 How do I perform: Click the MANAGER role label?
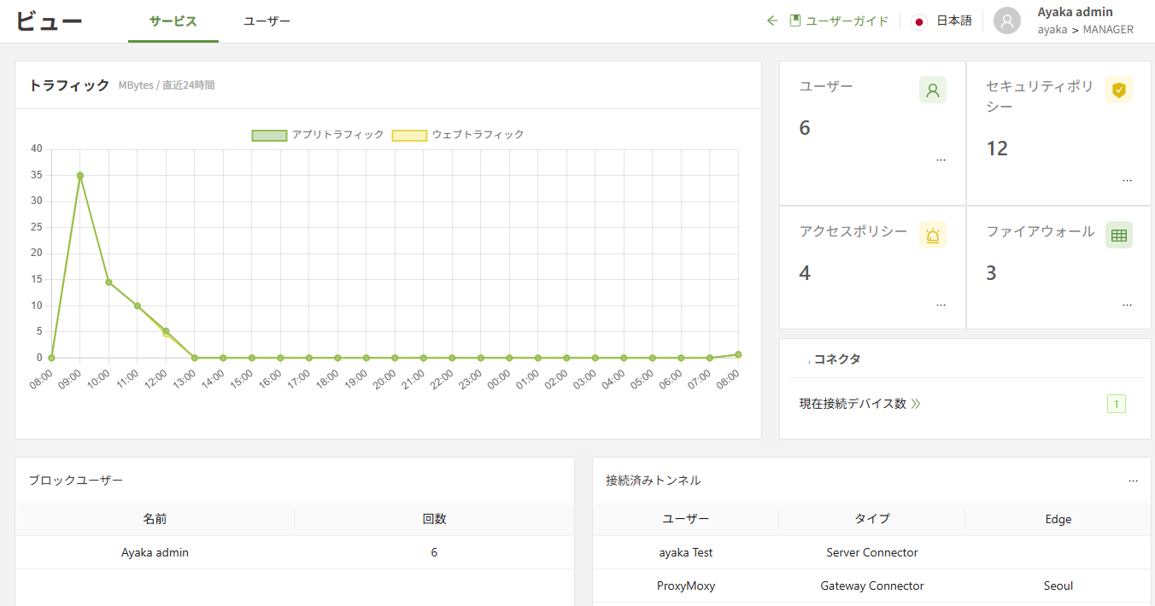1108,28
